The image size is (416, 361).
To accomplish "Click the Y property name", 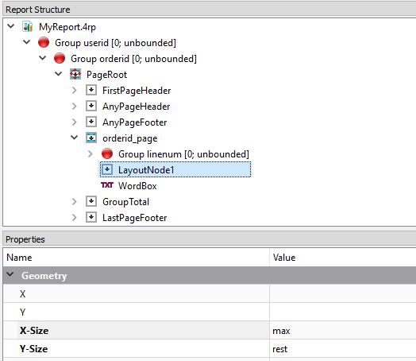I will coord(22,312).
